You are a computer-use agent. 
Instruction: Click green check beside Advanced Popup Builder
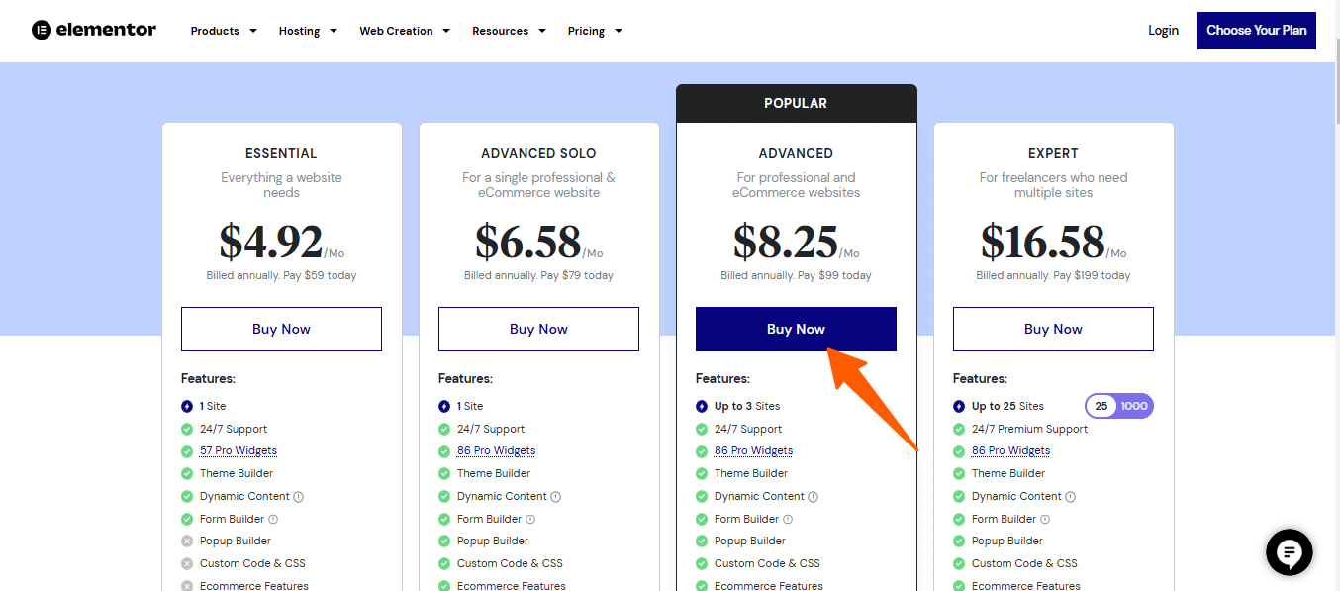702,542
